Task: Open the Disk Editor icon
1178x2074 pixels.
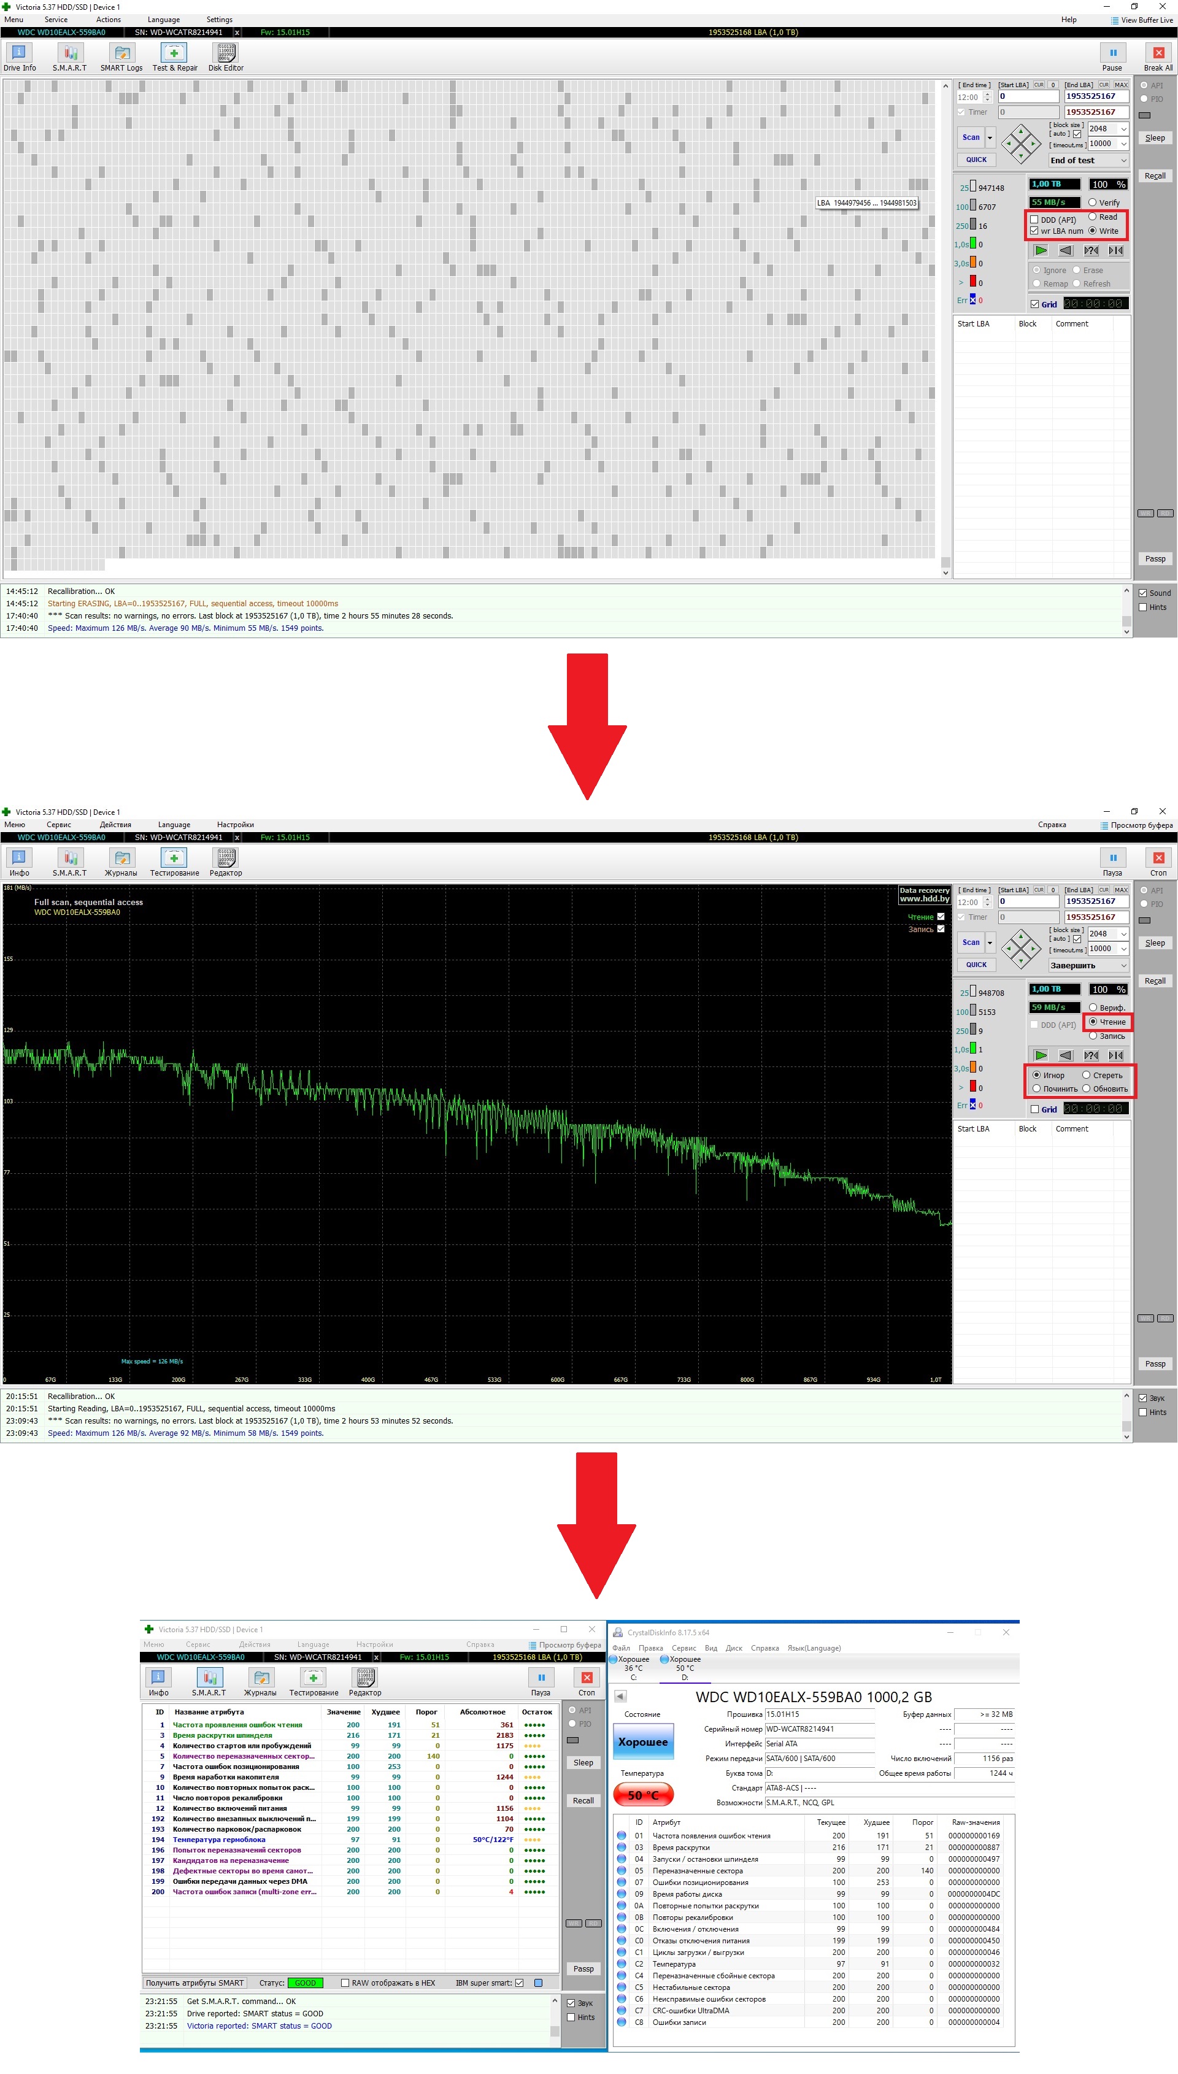Action: click(226, 53)
